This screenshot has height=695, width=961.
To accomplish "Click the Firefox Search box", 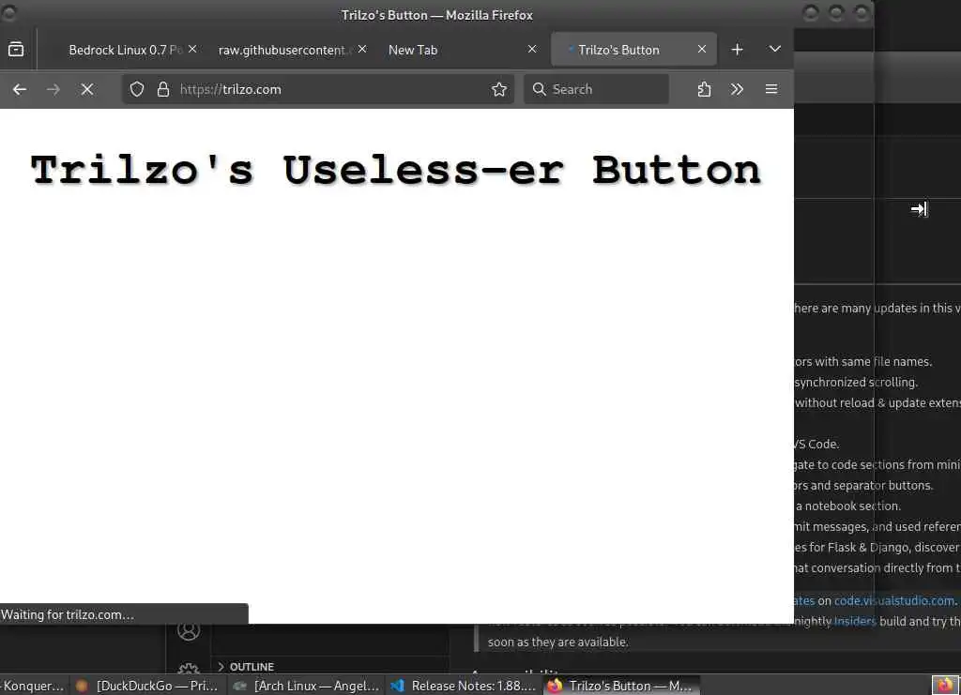I will pyautogui.click(x=596, y=89).
